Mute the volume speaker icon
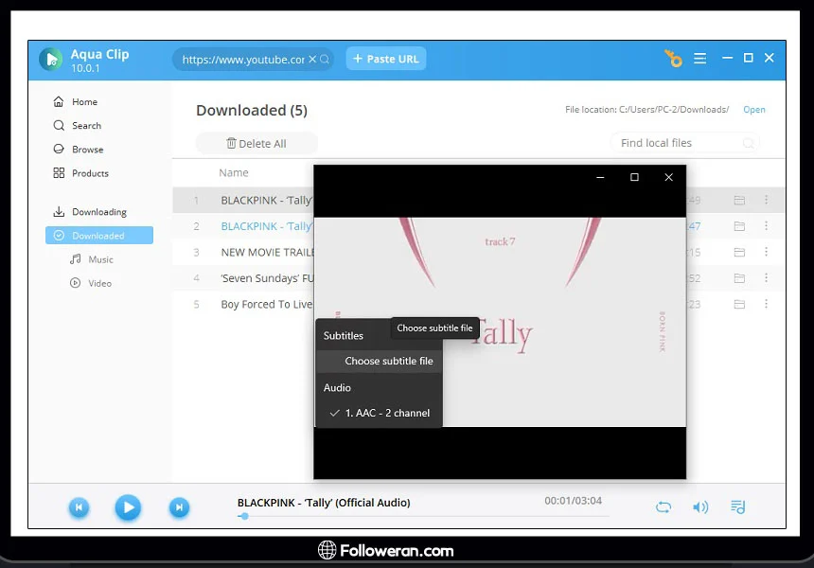 700,507
